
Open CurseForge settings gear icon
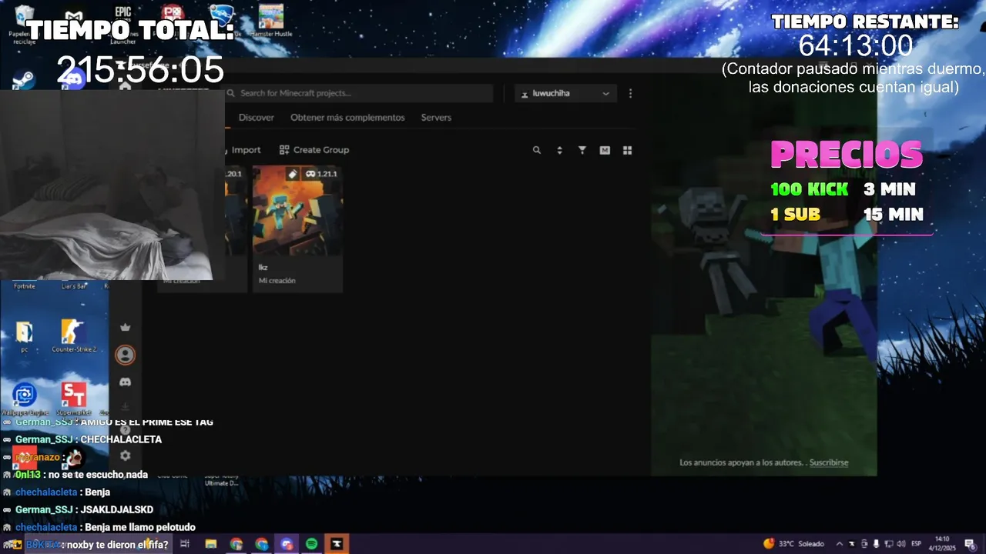(125, 456)
